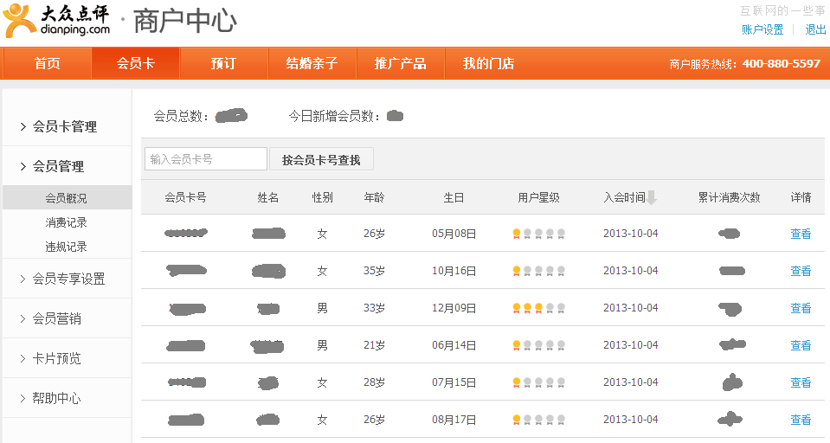Click the Dianping logo icon
The image size is (830, 443).
tap(19, 21)
